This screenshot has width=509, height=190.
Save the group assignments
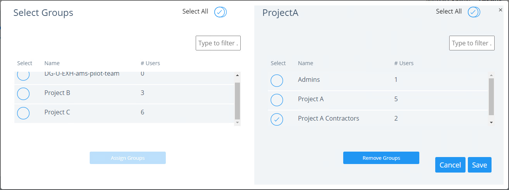[x=479, y=165]
